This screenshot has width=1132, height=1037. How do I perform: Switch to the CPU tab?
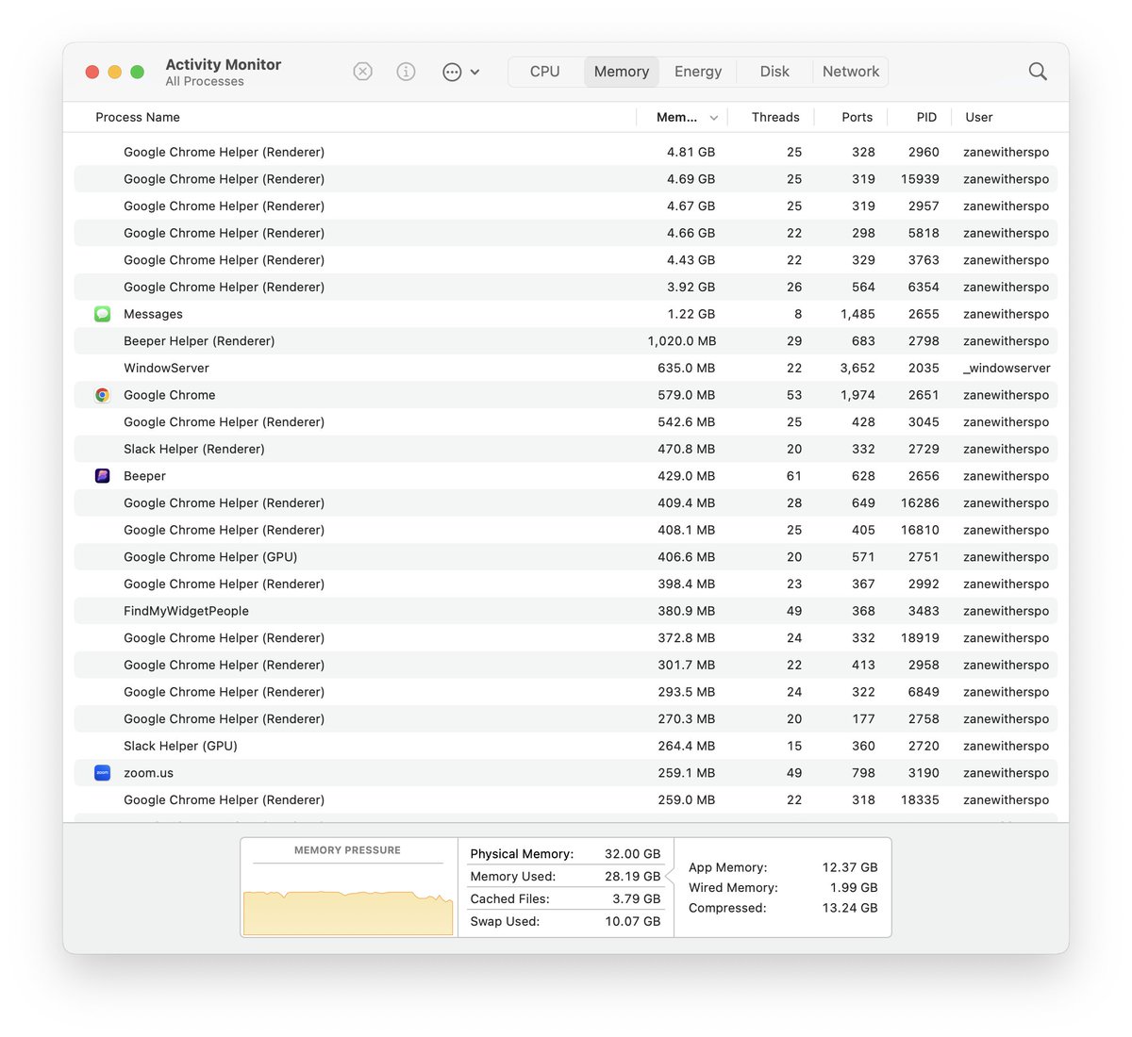[x=545, y=72]
